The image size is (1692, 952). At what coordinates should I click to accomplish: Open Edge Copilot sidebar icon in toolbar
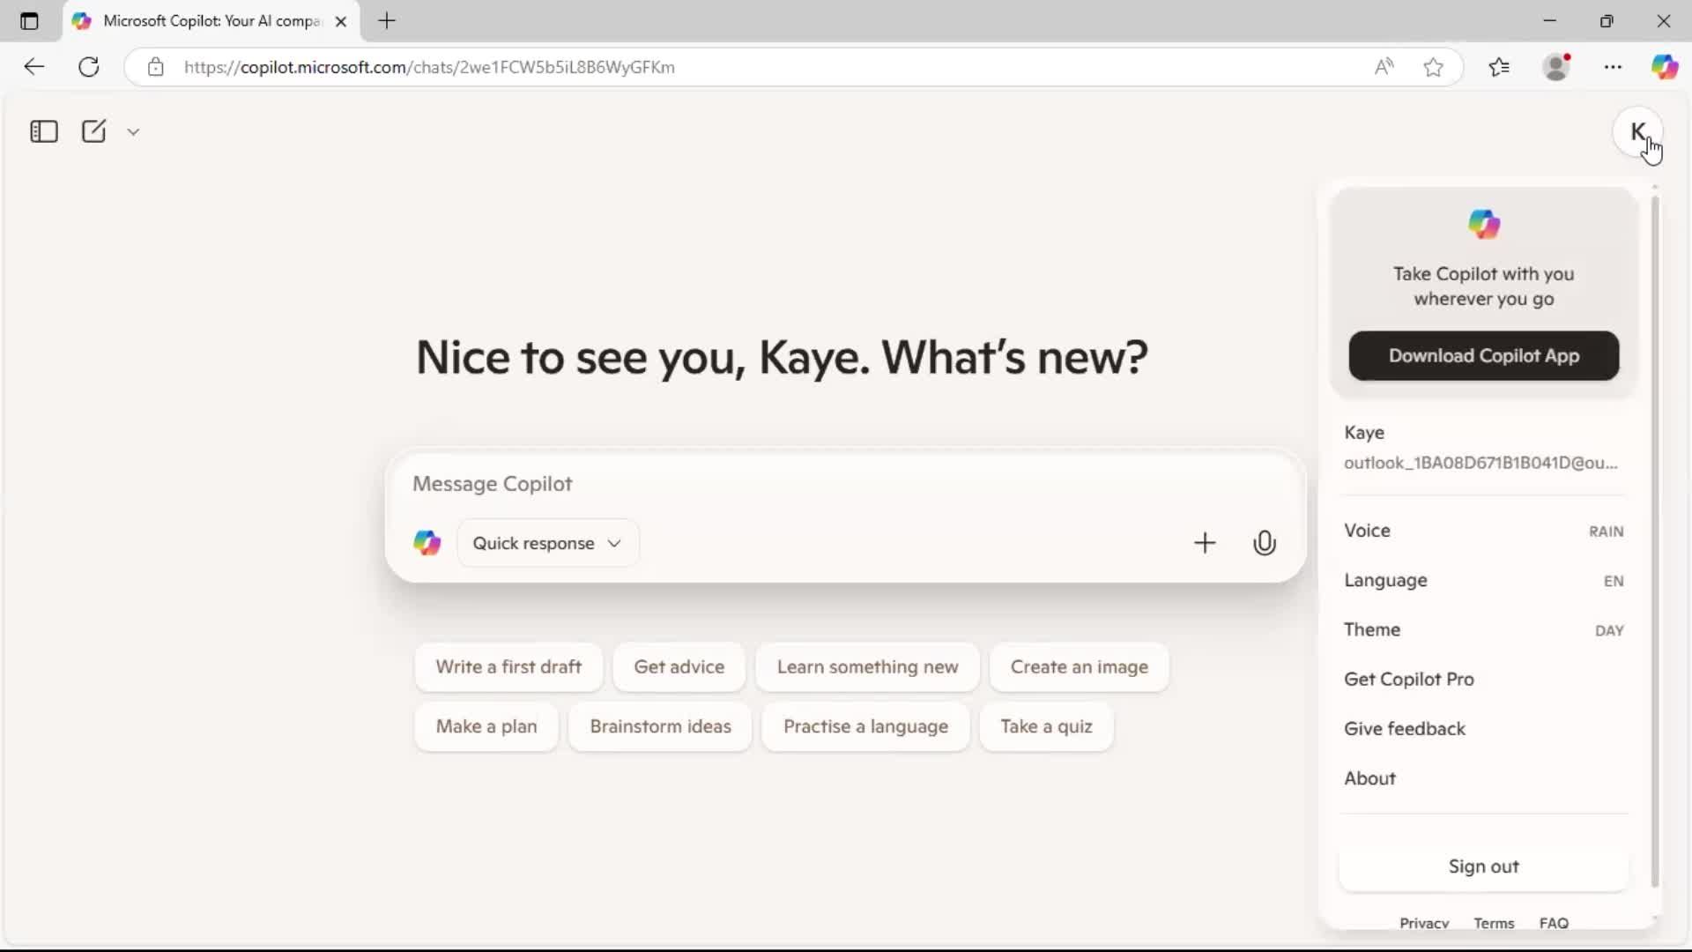coord(1664,67)
